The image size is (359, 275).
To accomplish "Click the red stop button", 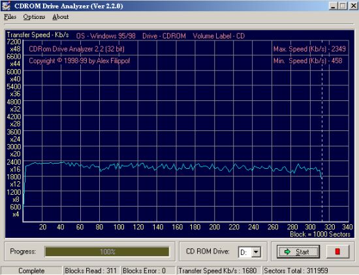I will tap(337, 252).
